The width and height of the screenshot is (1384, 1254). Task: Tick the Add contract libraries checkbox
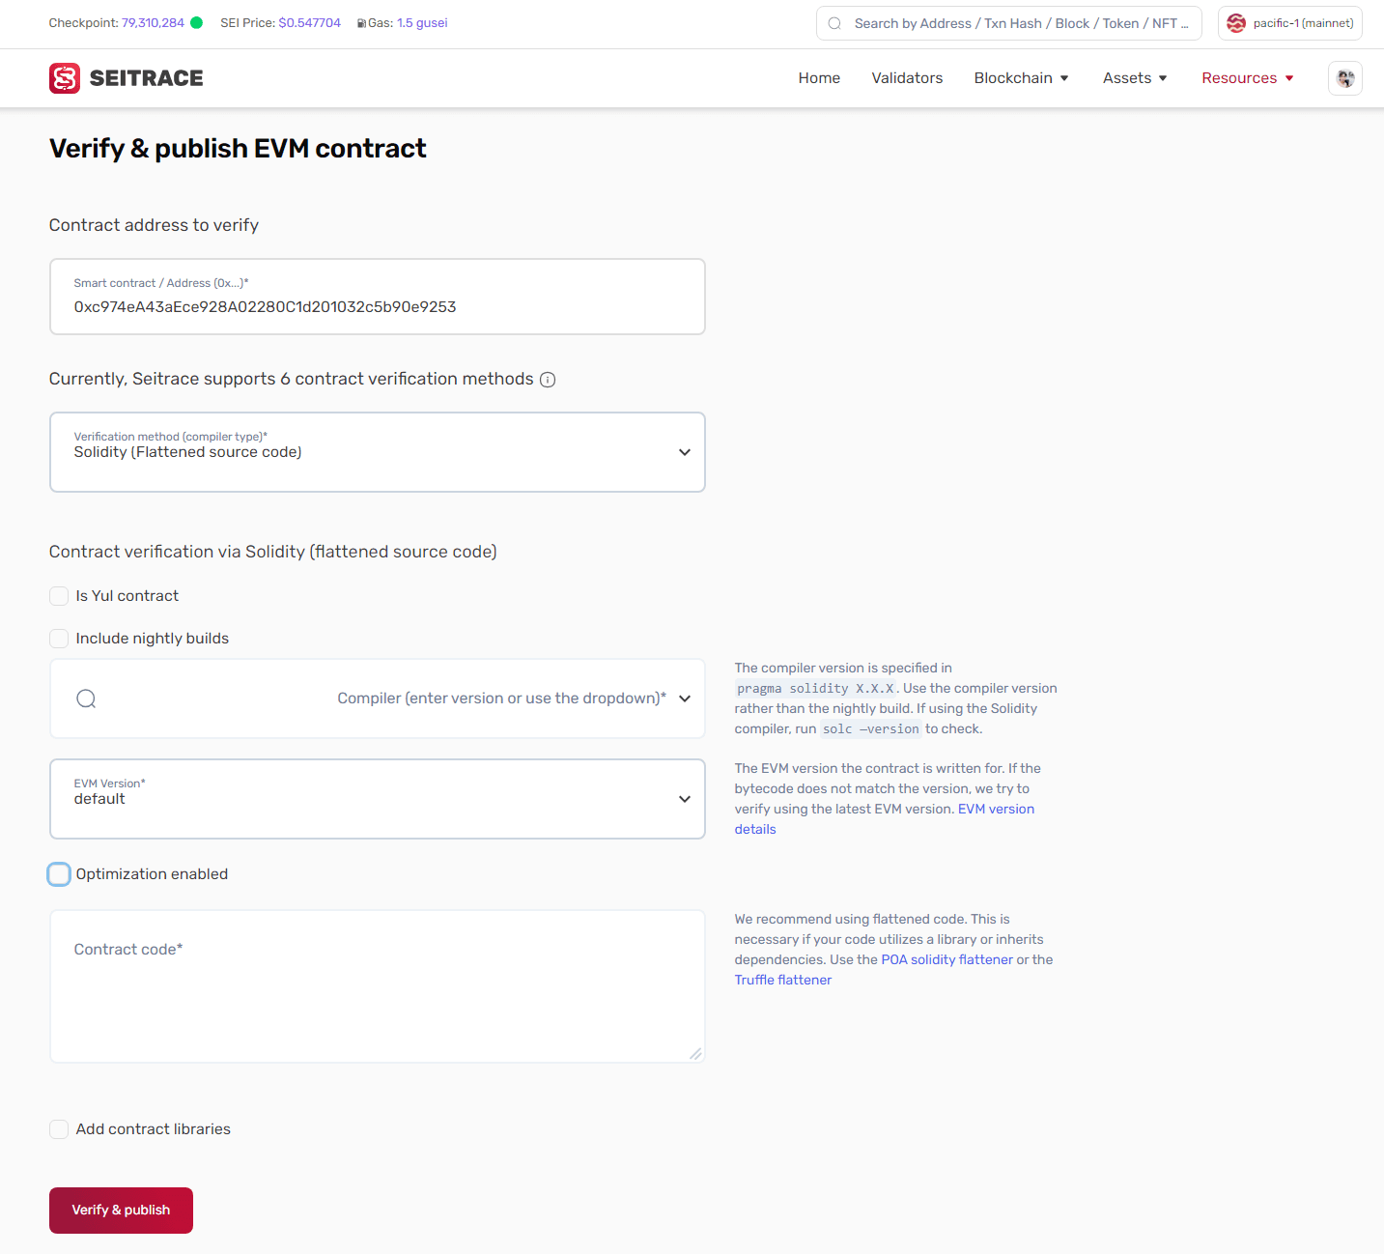pos(59,1129)
